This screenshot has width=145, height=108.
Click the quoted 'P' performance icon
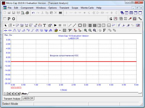(70, 30)
